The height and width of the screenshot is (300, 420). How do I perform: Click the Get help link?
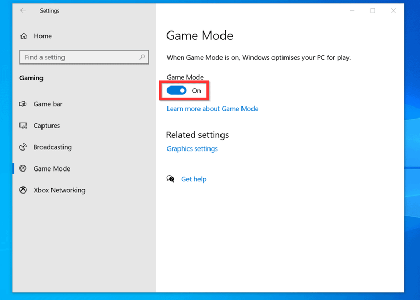pos(194,179)
